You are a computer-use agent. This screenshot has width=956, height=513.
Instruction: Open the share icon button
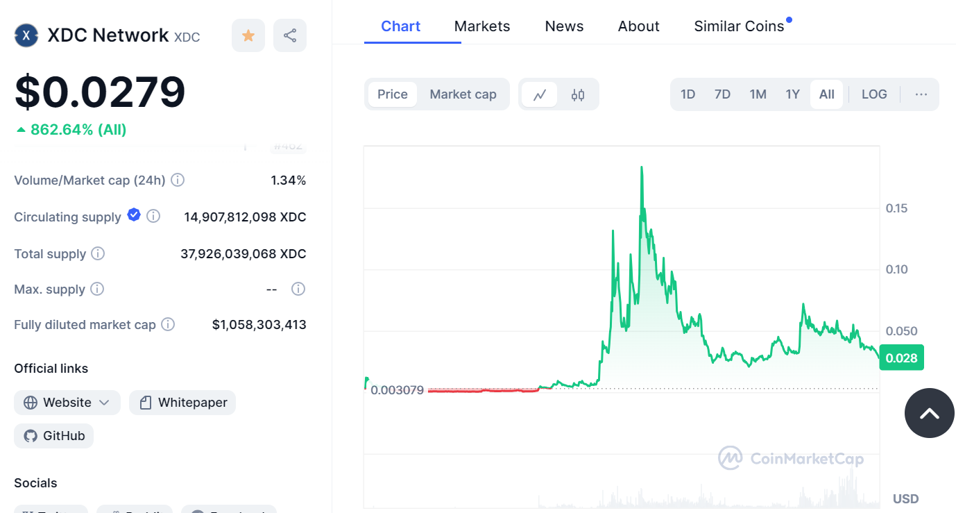click(290, 35)
